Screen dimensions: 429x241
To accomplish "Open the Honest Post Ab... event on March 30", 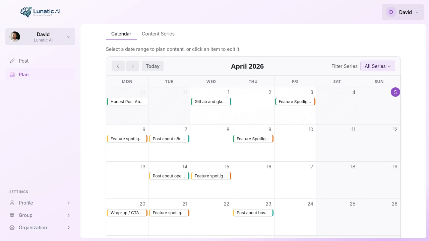I will (127, 102).
